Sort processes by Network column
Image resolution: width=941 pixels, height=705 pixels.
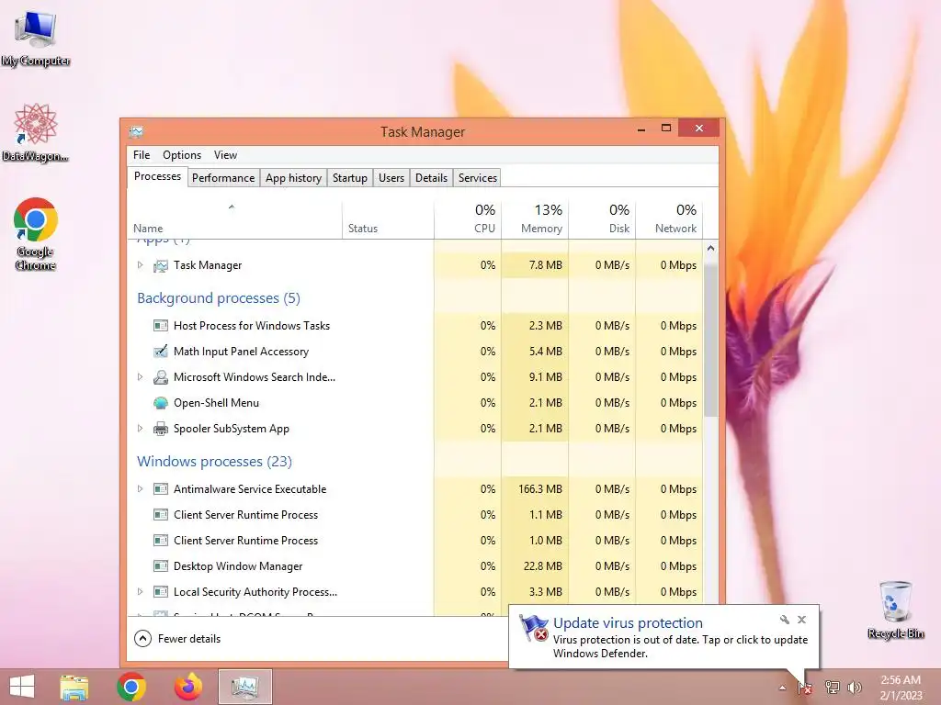[669, 220]
